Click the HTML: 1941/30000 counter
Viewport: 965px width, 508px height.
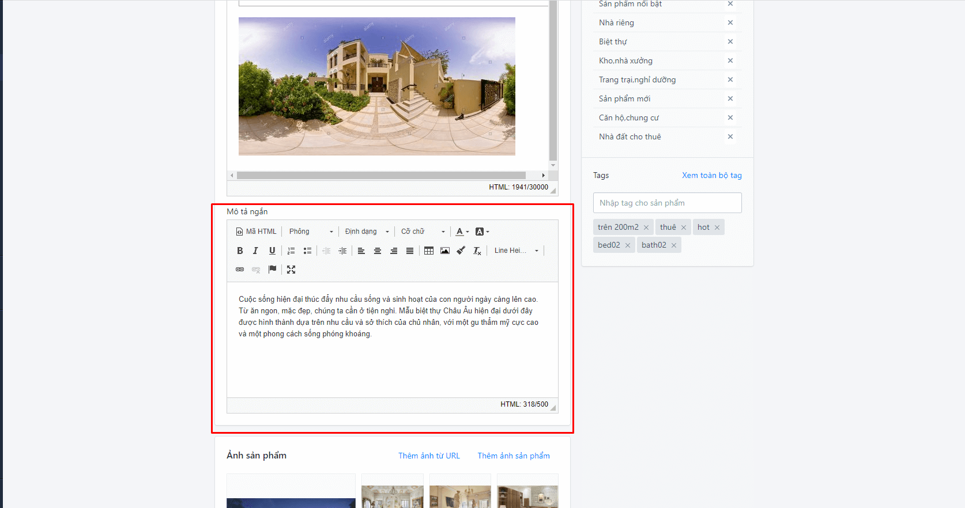point(518,187)
